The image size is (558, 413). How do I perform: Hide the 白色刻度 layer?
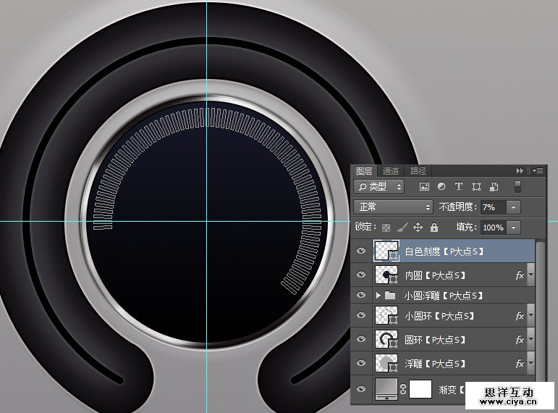point(361,252)
